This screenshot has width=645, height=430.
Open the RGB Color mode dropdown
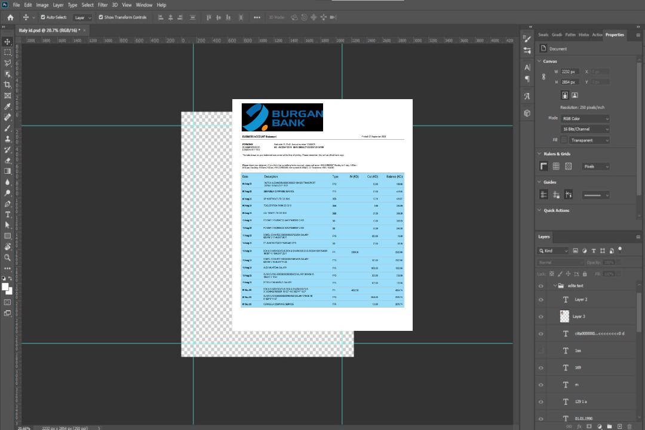click(x=585, y=118)
